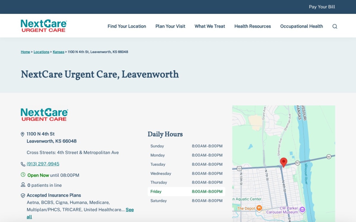Screen dimensions: 356x222
Task: Open the What We Treat menu
Action: [x=210, y=26]
